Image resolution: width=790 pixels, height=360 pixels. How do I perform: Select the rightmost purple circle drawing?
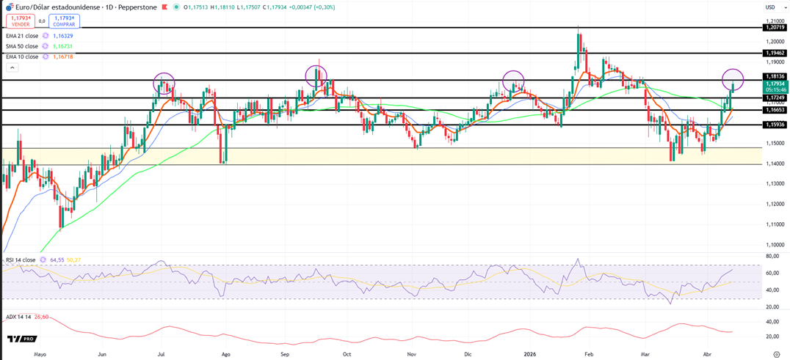pos(732,78)
